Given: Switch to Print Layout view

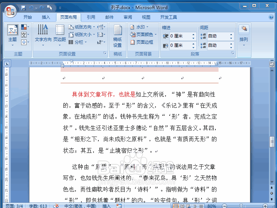Looking at the screenshot, I should point(176,206).
